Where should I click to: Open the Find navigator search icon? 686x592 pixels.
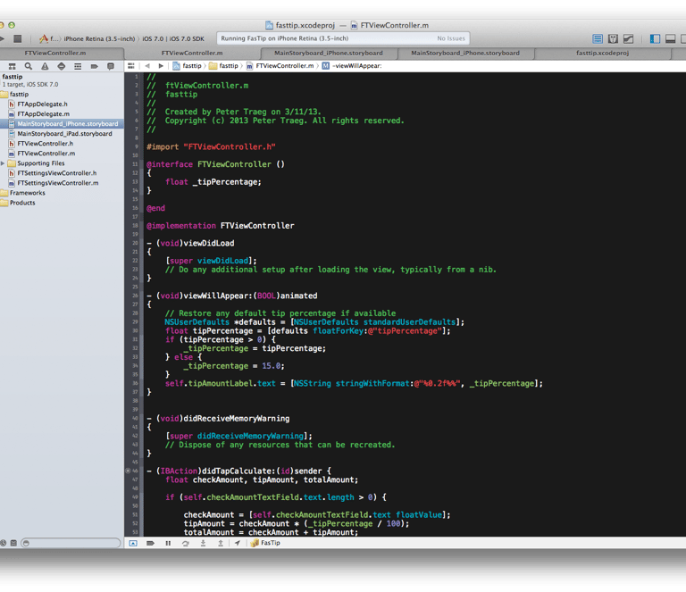29,66
